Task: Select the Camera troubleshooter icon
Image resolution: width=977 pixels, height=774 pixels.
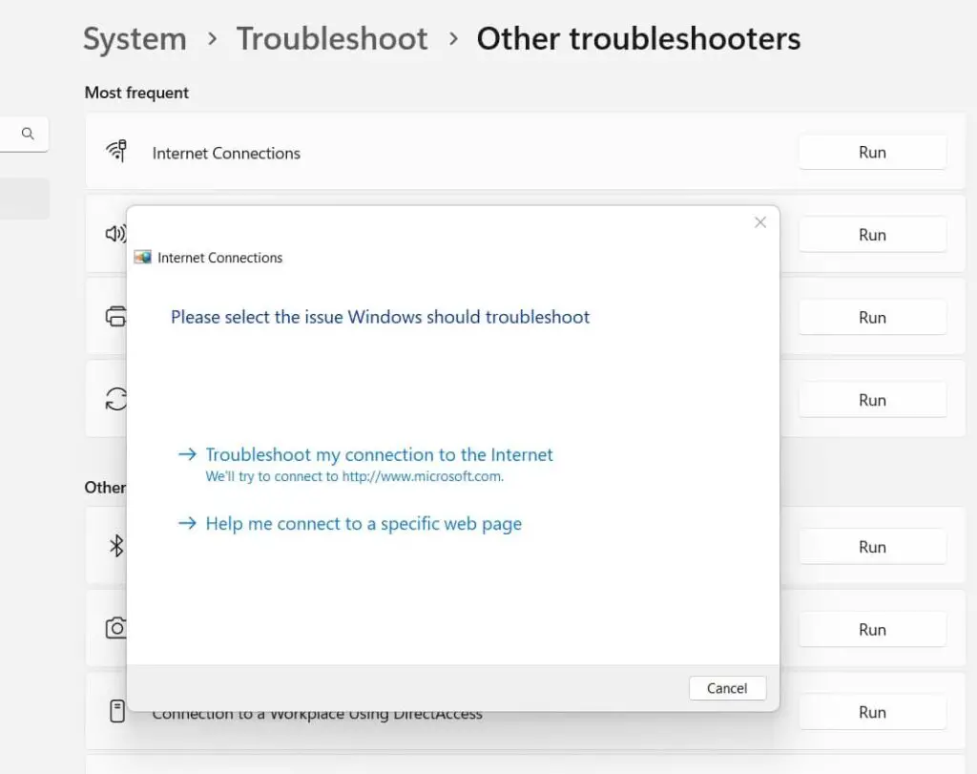Action: click(116, 628)
